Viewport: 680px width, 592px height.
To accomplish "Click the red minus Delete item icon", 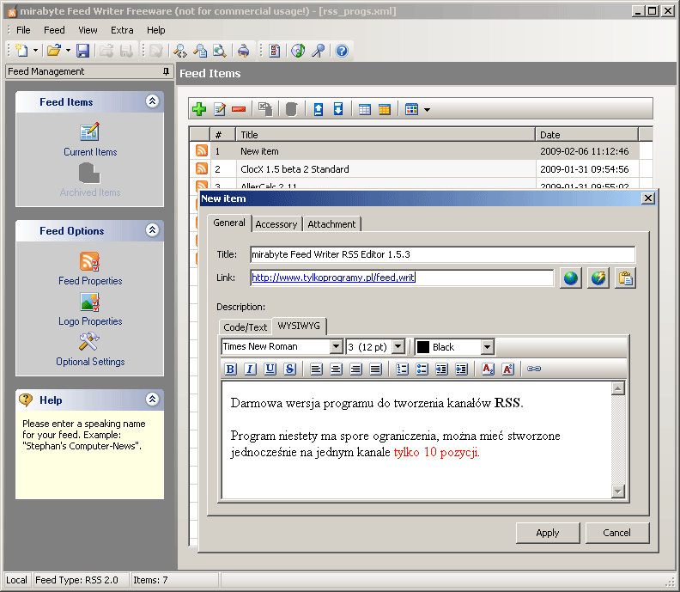I will [239, 109].
